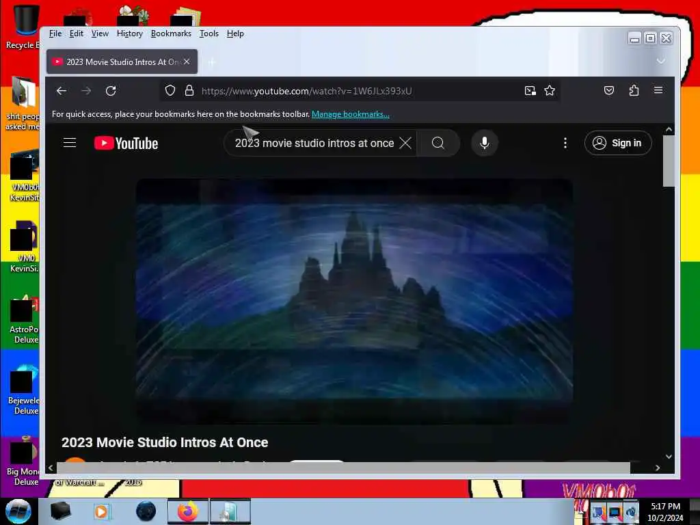The image size is (700, 525).
Task: Maximize the Firefox window
Action: point(651,38)
